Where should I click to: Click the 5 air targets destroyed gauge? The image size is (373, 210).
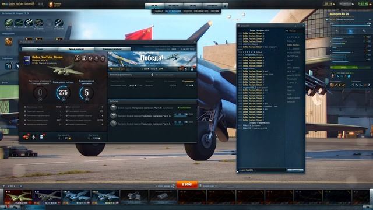click(x=87, y=92)
